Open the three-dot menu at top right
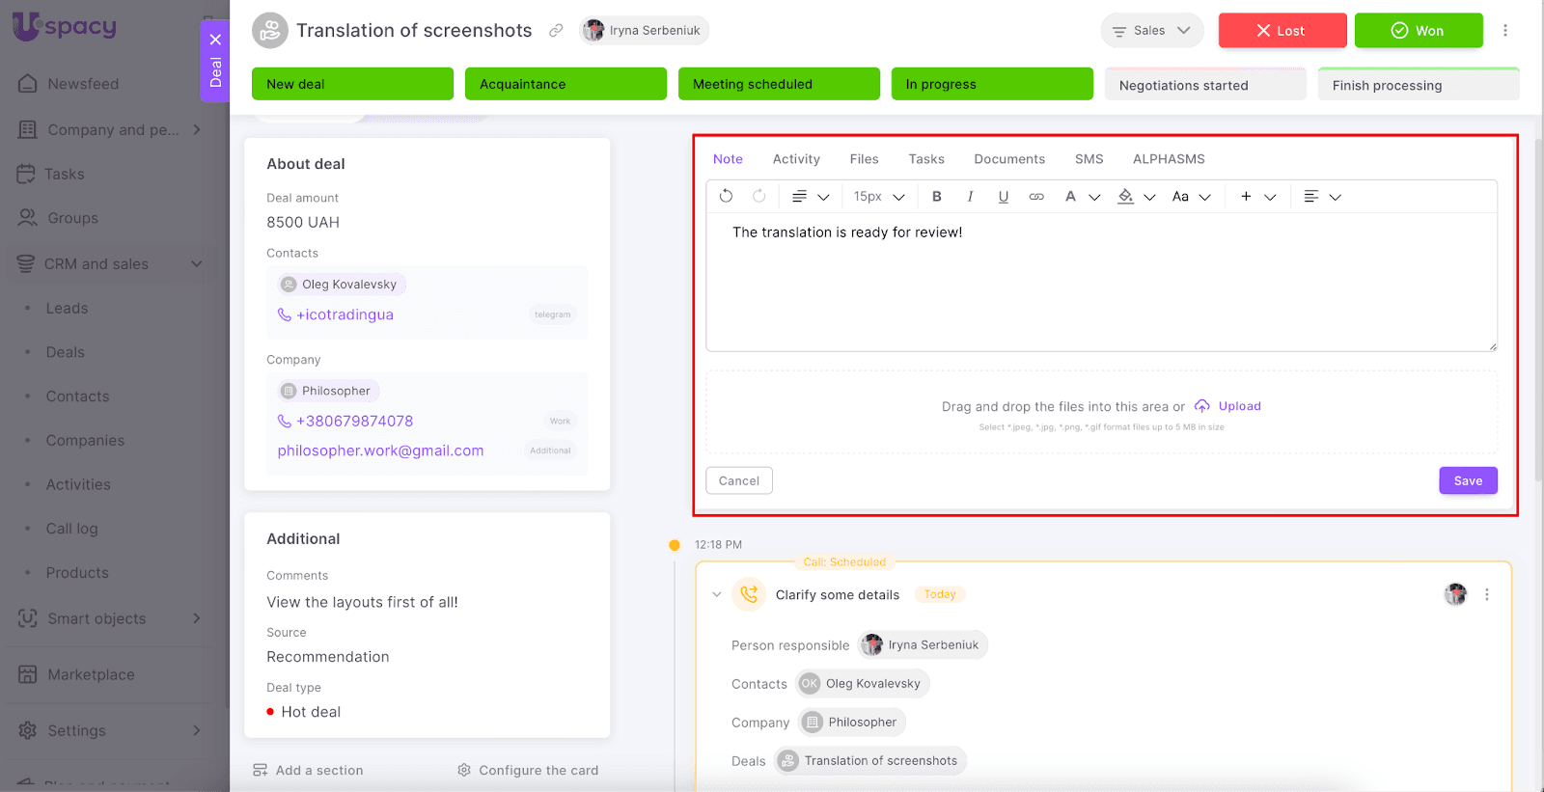 pyautogui.click(x=1504, y=31)
